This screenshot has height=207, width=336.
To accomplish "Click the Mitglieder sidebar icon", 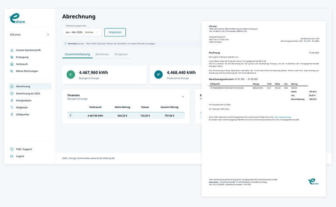I will [12, 108].
